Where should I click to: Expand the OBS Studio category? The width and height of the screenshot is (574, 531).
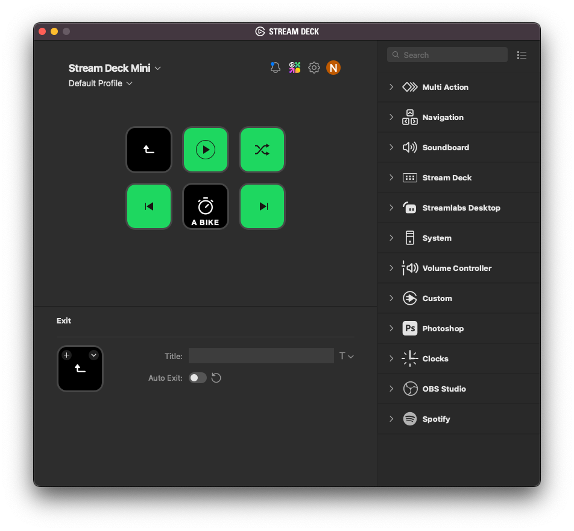coord(391,389)
